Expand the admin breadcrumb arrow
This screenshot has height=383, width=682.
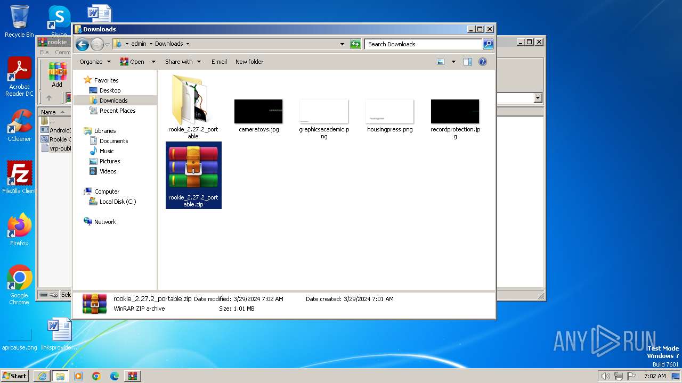tap(150, 44)
